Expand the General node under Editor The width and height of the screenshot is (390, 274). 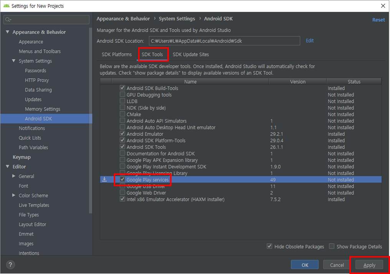[14, 176]
